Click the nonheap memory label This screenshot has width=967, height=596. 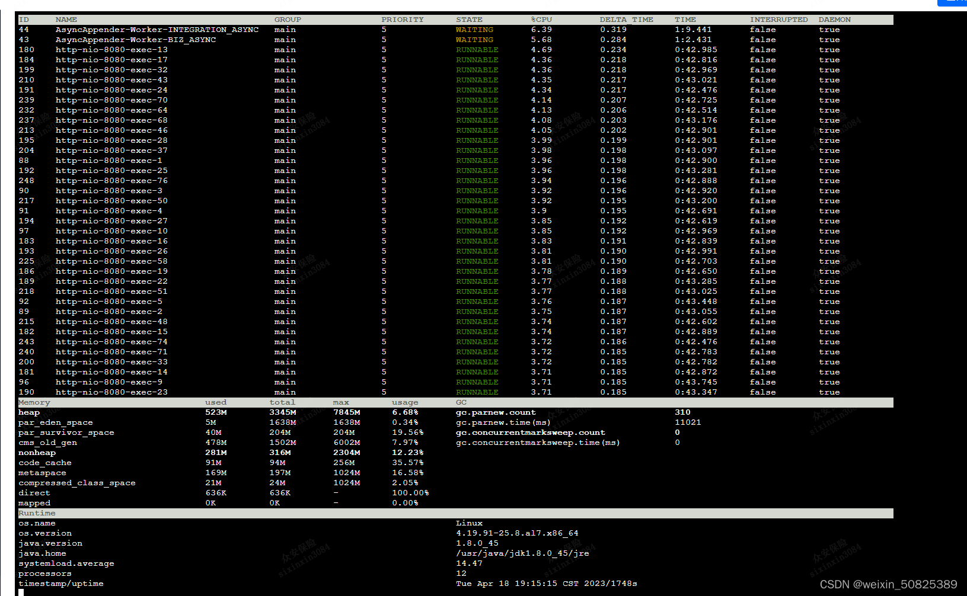tap(37, 453)
